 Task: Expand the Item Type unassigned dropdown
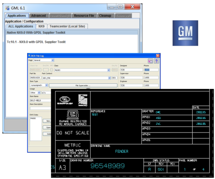click(x=46, y=85)
